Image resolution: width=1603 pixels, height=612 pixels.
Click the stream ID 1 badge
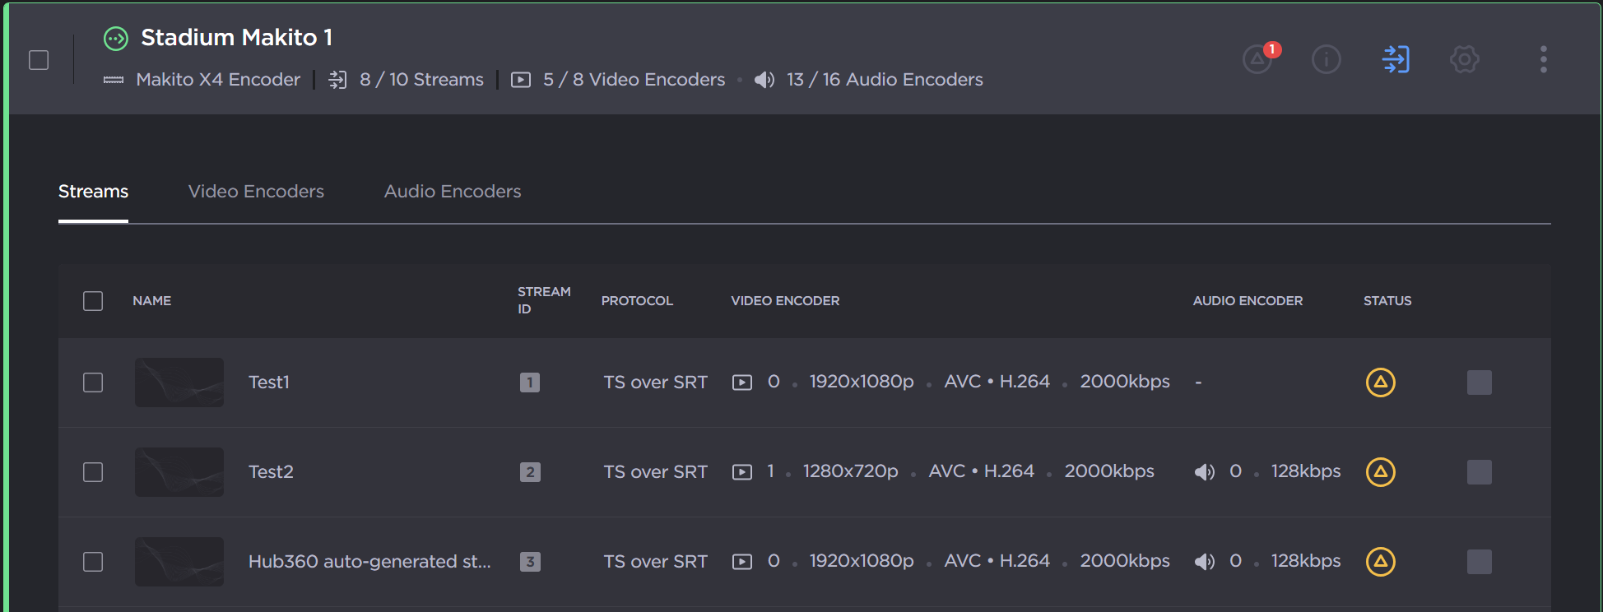(530, 382)
